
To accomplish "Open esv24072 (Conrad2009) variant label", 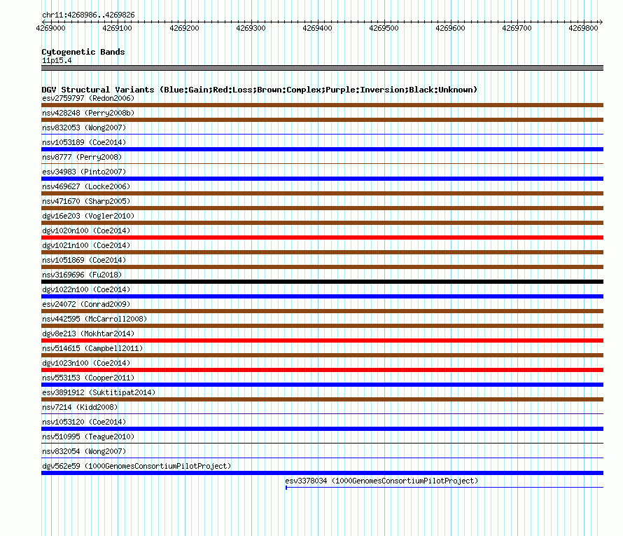I will click(x=86, y=304).
